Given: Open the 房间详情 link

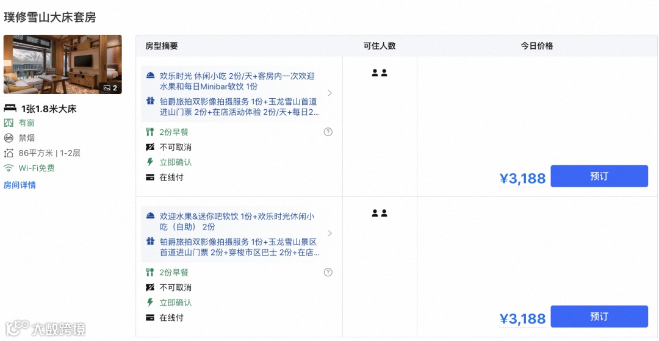Looking at the screenshot, I should pyautogui.click(x=20, y=185).
